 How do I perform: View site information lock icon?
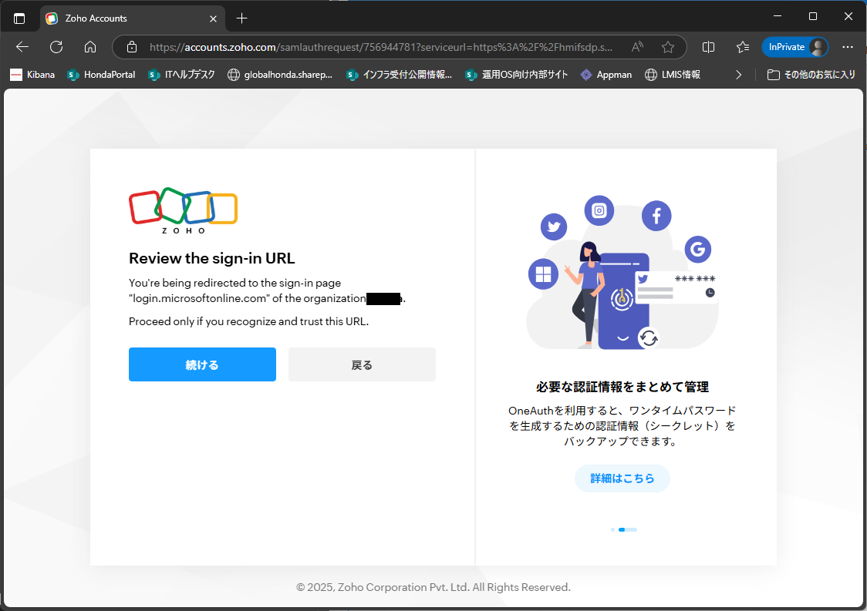132,47
